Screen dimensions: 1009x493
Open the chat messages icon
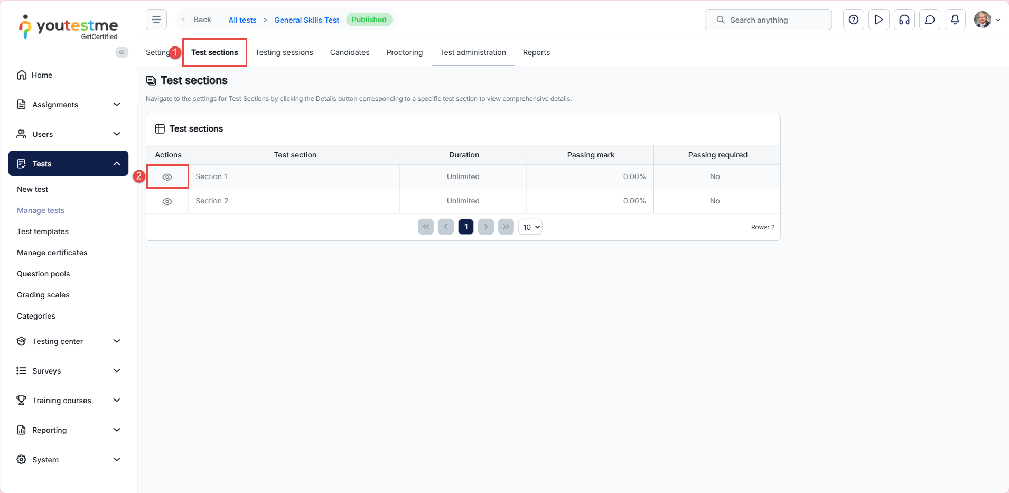pos(929,20)
